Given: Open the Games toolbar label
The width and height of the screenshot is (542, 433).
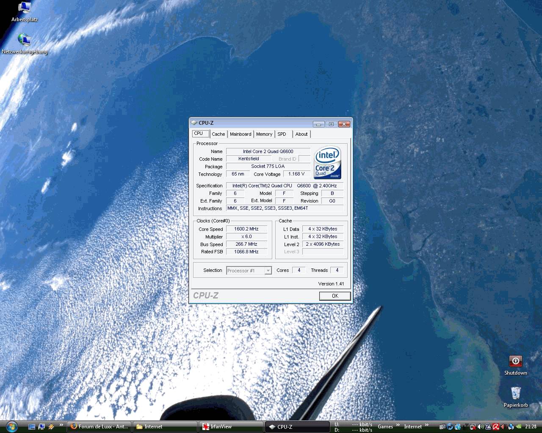Looking at the screenshot, I should (x=385, y=427).
